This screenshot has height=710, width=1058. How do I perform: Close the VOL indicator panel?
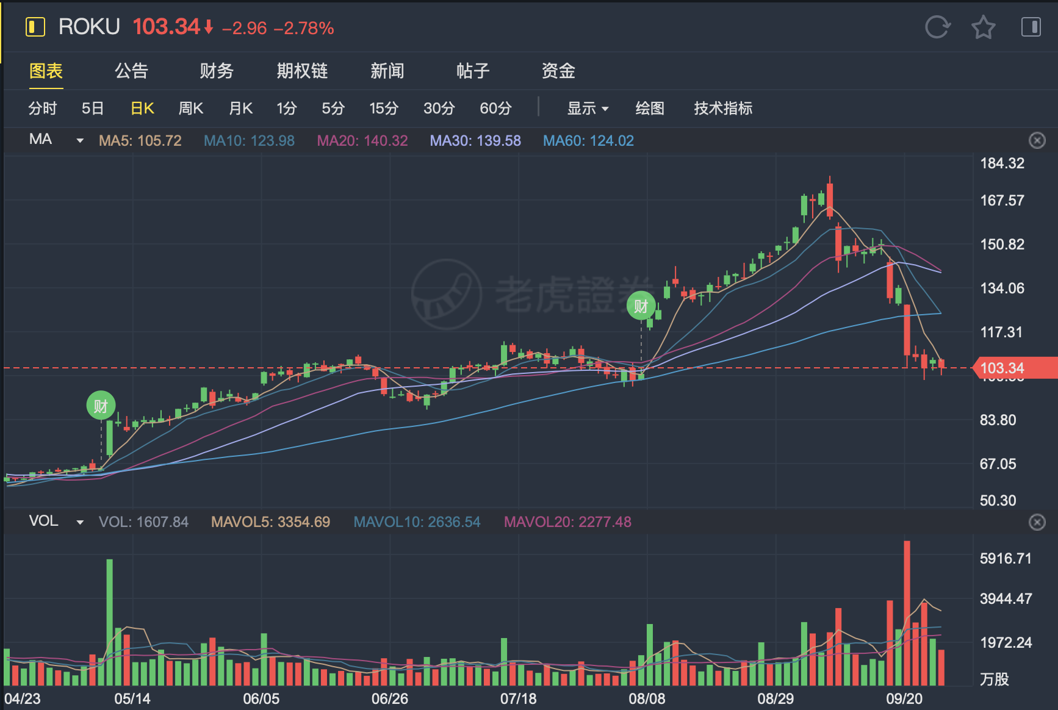click(1037, 522)
